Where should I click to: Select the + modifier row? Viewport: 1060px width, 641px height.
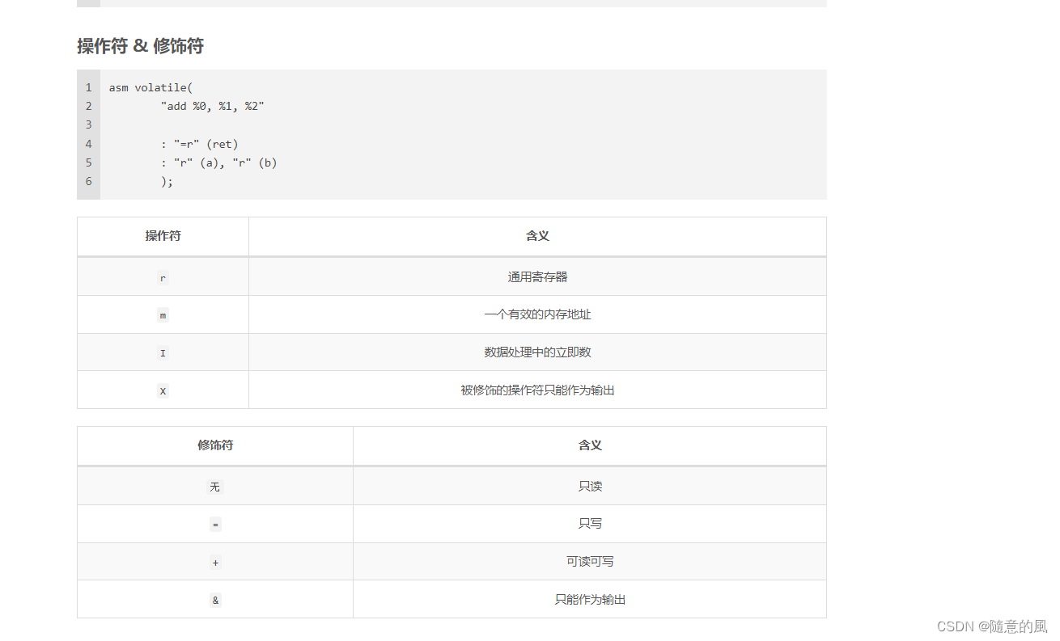(214, 562)
